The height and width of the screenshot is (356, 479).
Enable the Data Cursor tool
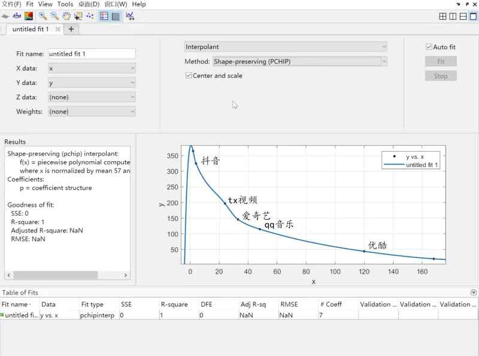tap(78, 16)
